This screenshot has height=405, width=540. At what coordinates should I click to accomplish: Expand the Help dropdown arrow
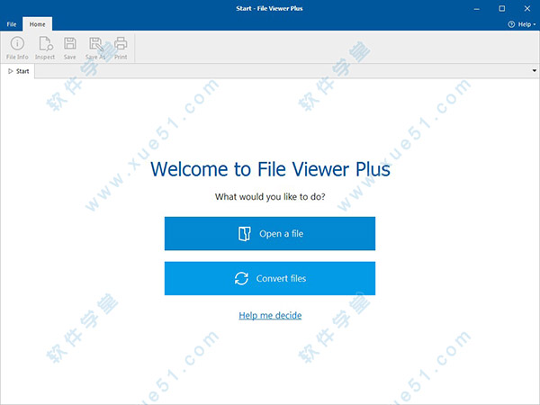[x=535, y=24]
